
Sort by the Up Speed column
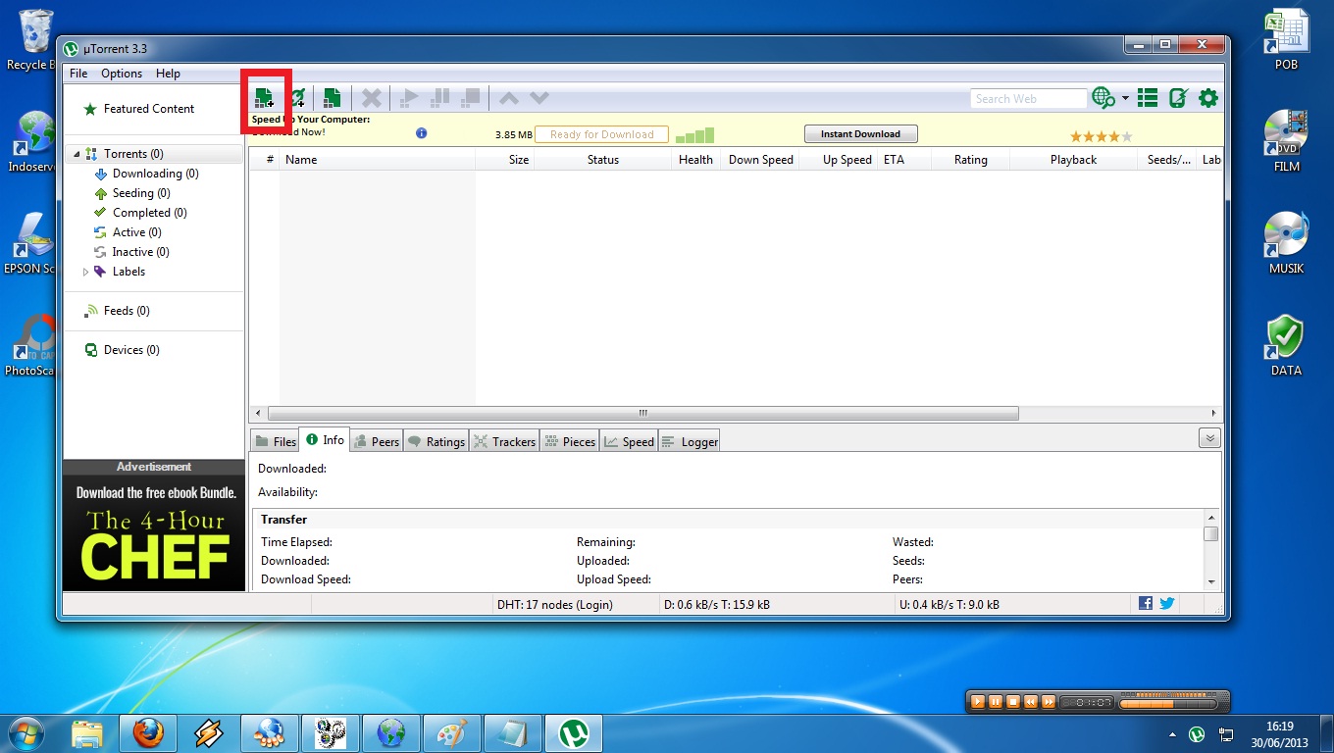point(838,160)
